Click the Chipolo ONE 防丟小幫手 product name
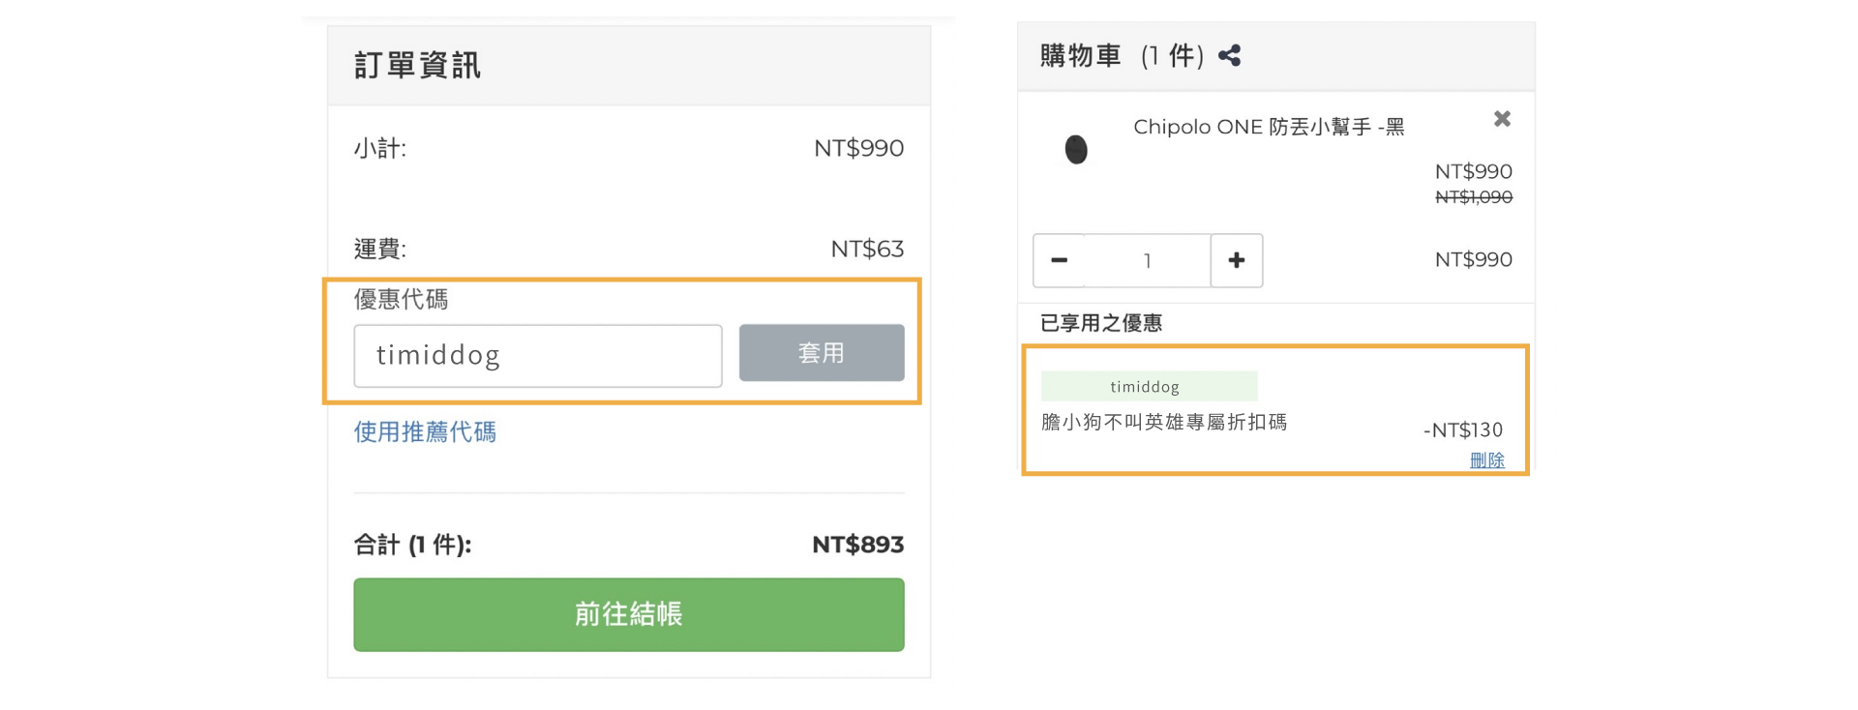The width and height of the screenshot is (1858, 710). (x=1268, y=127)
